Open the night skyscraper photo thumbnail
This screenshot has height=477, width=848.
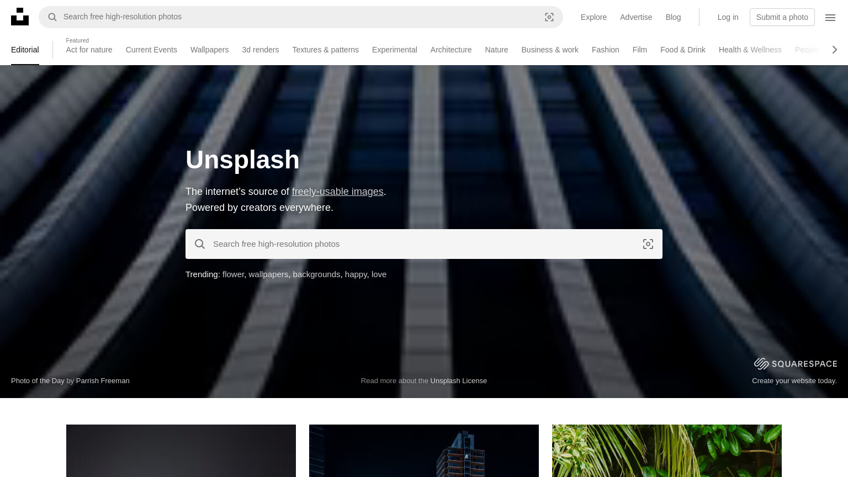[x=424, y=451]
